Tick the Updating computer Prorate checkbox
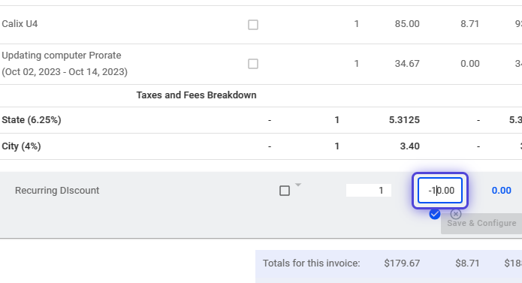 tap(253, 64)
